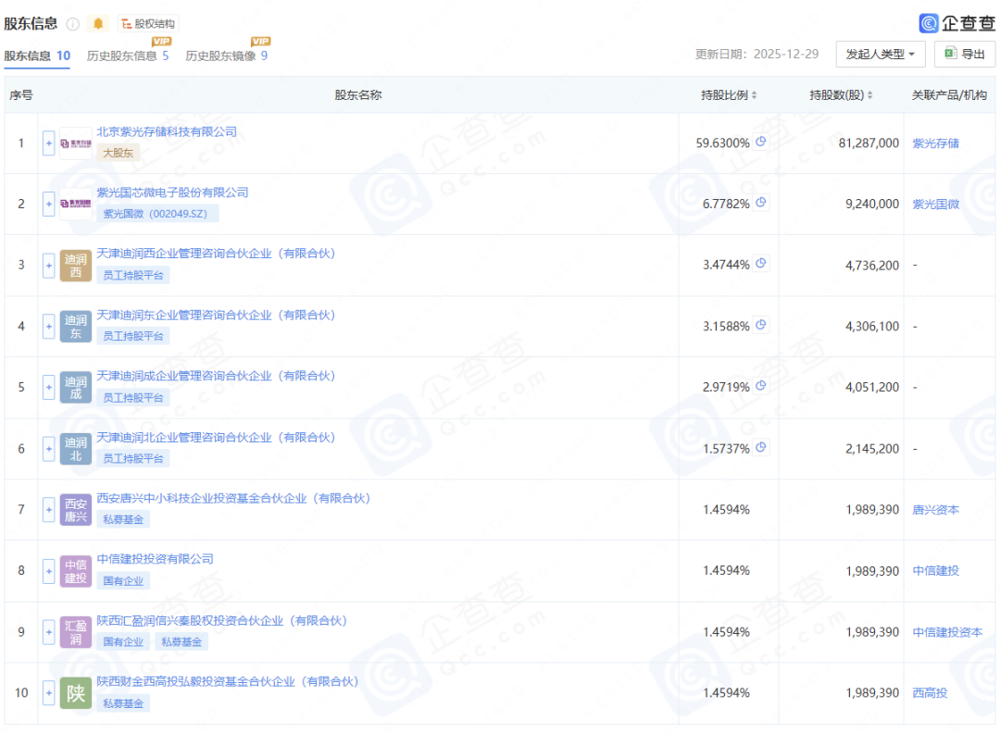Image resolution: width=1000 pixels, height=733 pixels.
Task: Switch to 历史股东镜像 9 tab
Action: point(227,56)
